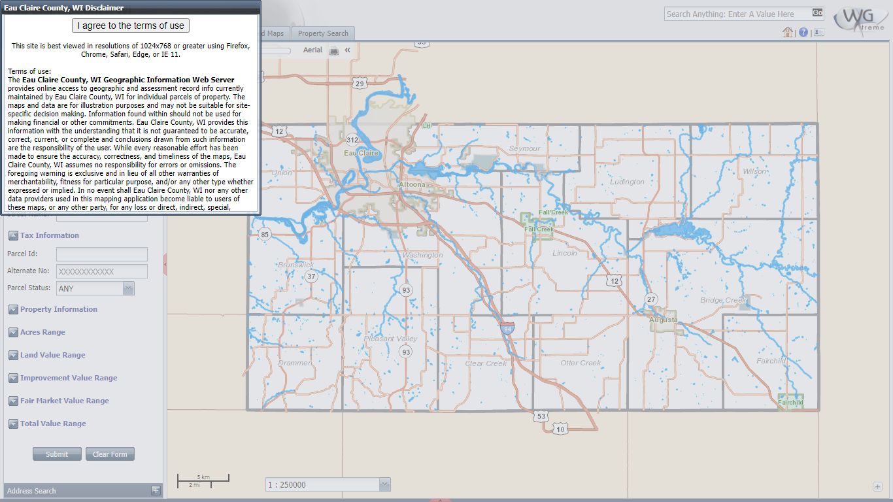Switch to the Property Search tab
The image size is (893, 502).
(x=324, y=33)
